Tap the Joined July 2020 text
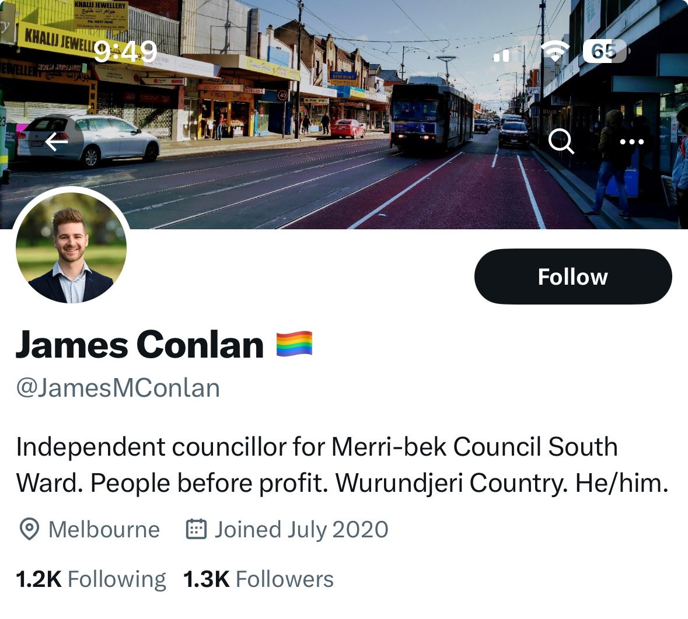The height and width of the screenshot is (619, 688). [301, 530]
